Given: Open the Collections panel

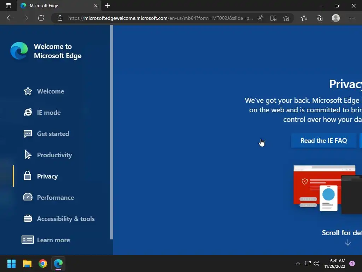Looking at the screenshot, I should pyautogui.click(x=320, y=18).
